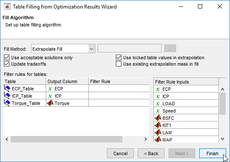Toggle the Update tradeoffs checkbox
230x162 pixels.
point(6,64)
